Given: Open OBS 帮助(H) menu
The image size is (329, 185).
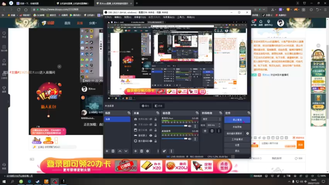Looking at the screenshot, I should point(191,17).
